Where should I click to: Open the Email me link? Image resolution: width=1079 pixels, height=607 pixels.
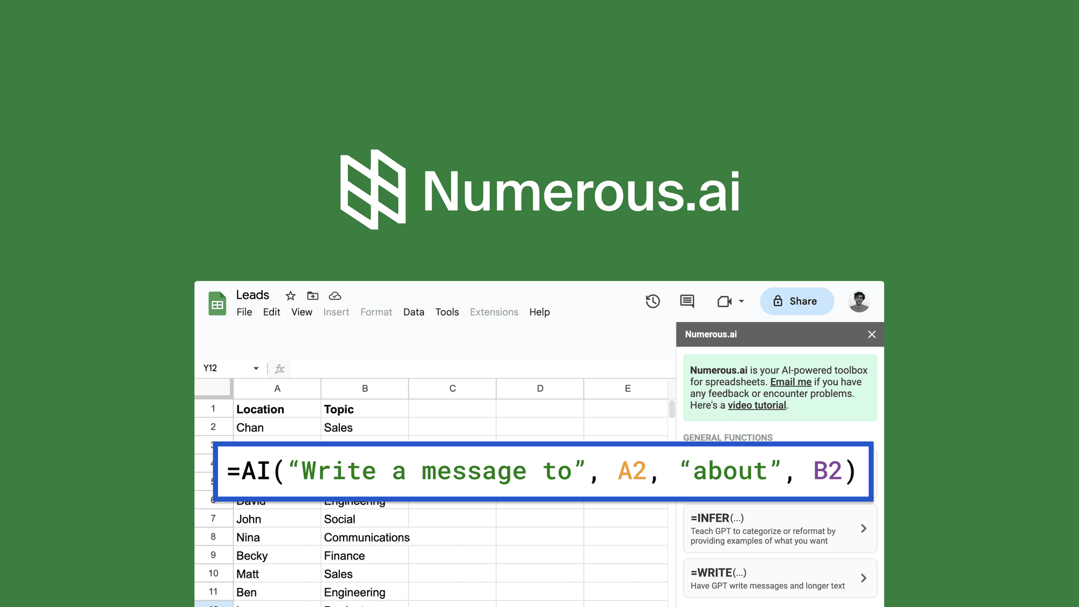790,381
